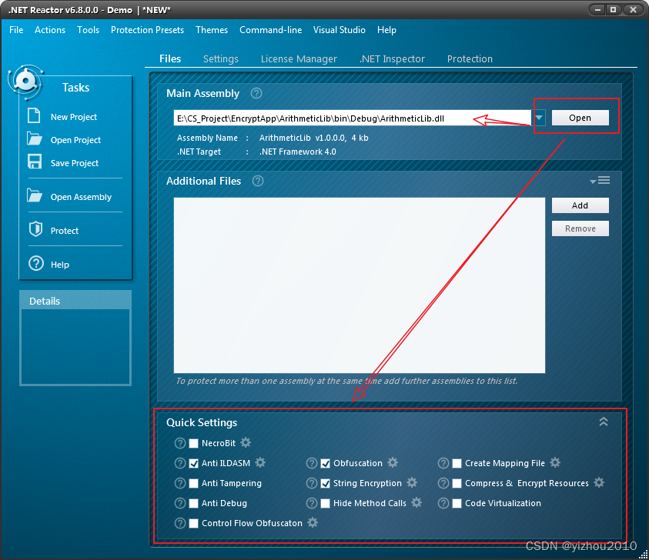649x560 pixels.
Task: Click the help icon next to Main Assembly
Action: click(256, 93)
